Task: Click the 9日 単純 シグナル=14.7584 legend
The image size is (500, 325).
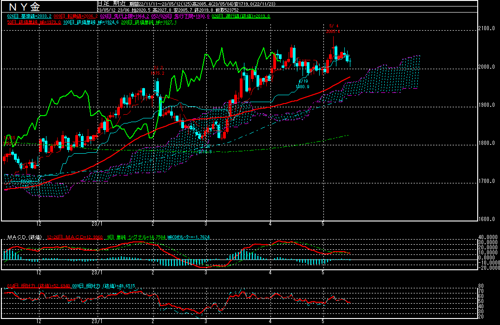Action: pyautogui.click(x=136, y=237)
